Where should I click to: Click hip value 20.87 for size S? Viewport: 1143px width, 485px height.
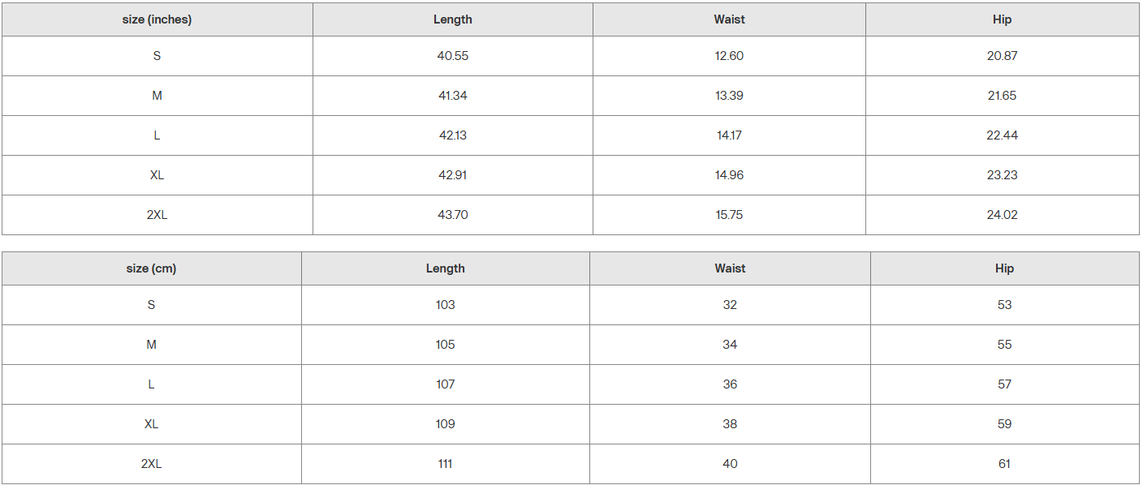click(x=1002, y=56)
